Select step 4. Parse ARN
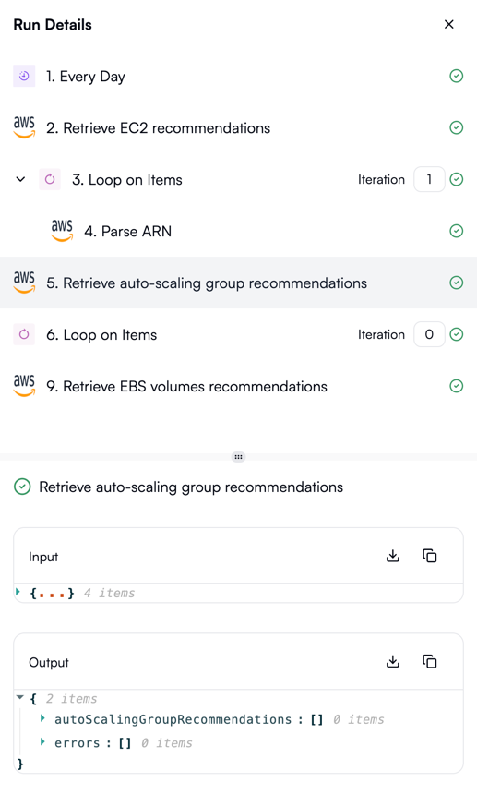The width and height of the screenshot is (477, 794). pos(238,231)
